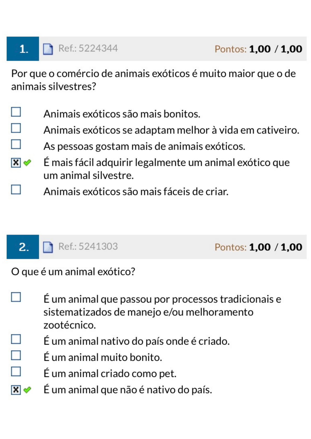
Task: Click the blue question number 2 badge
Action: tap(23, 247)
